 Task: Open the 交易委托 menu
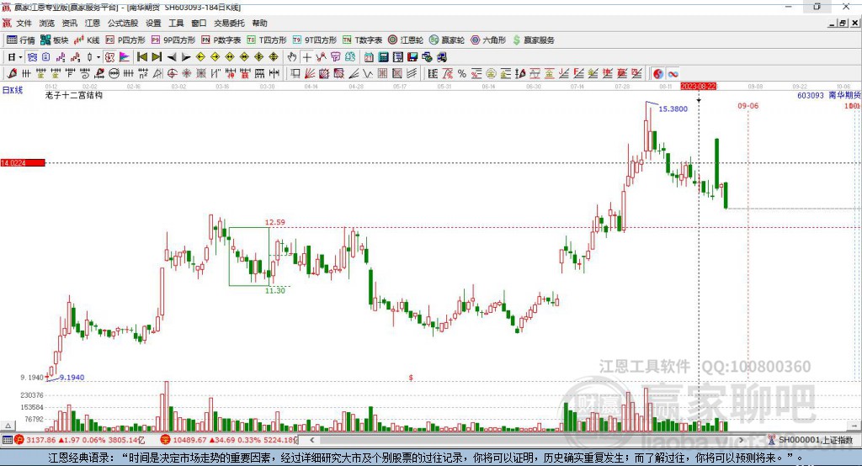(x=229, y=23)
